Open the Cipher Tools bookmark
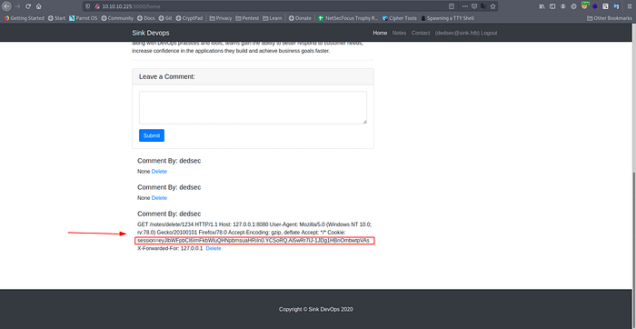 400,18
